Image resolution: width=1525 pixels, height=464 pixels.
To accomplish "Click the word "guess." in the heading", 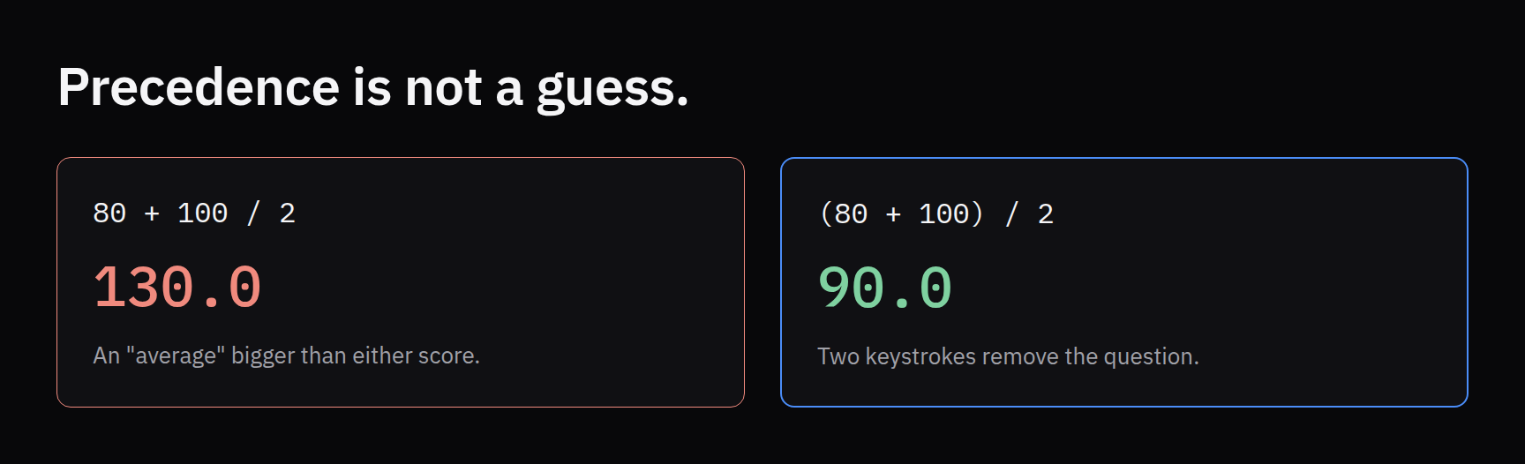I will [x=612, y=91].
